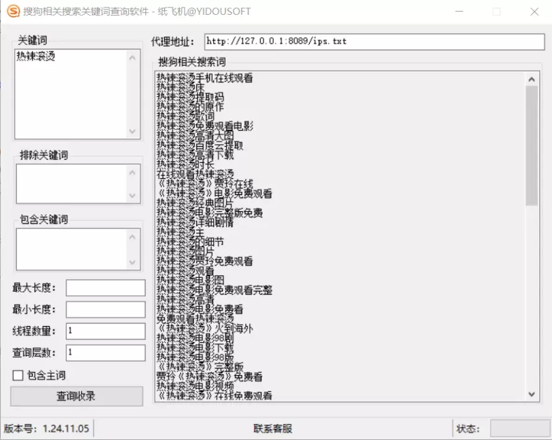
Task: Select result 热辣滚烫手机在线观看
Action: pyautogui.click(x=204, y=78)
